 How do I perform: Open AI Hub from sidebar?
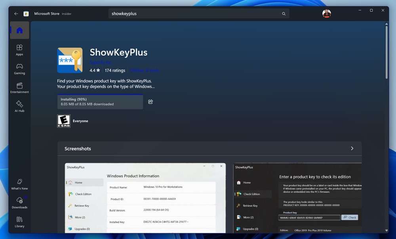click(19, 106)
